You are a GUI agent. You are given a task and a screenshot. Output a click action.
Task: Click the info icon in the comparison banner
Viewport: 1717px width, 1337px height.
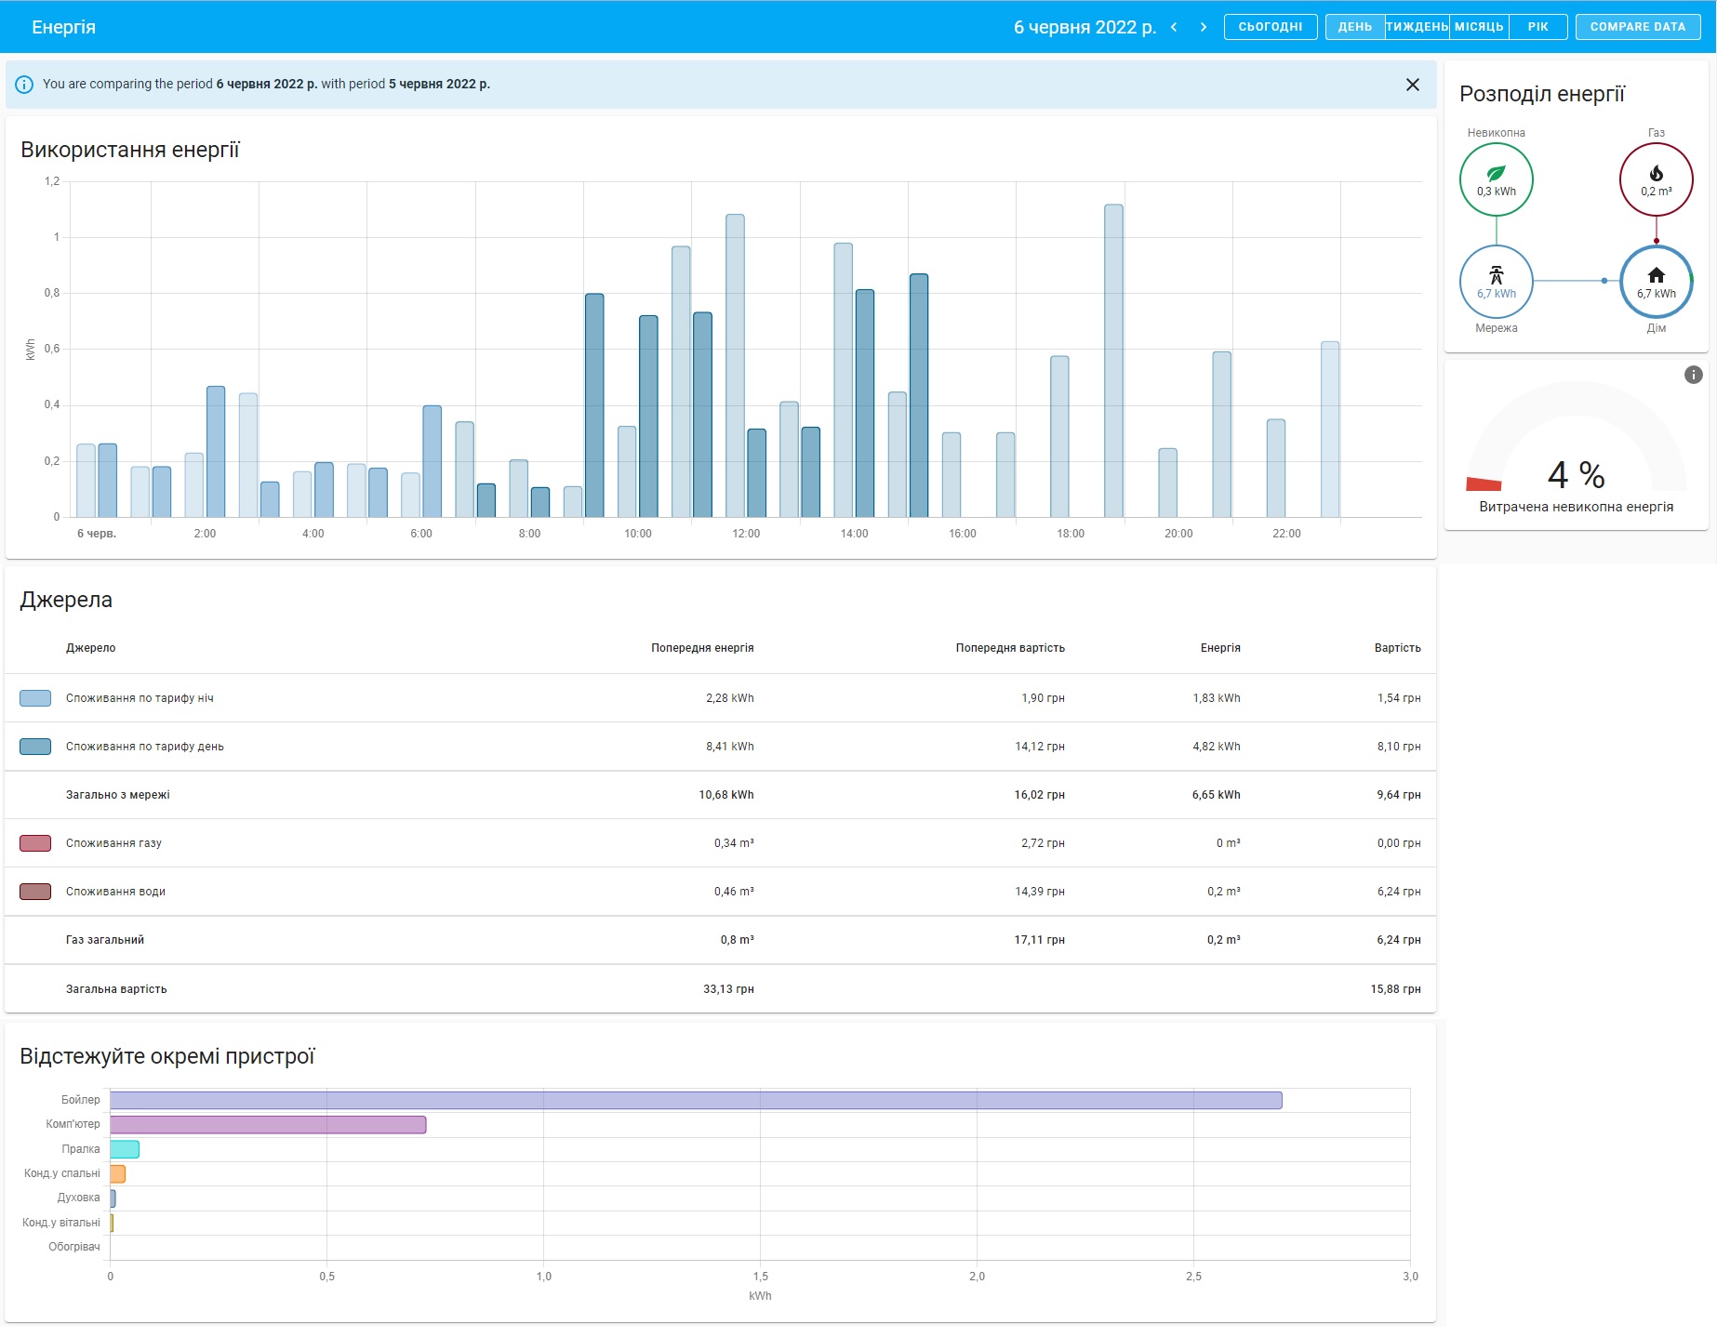click(24, 85)
